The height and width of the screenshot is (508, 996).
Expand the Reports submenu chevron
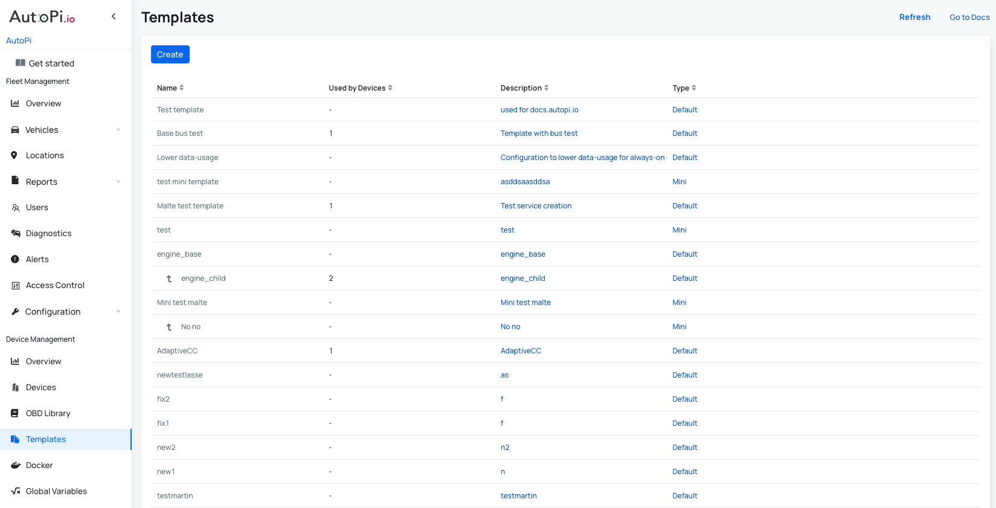click(x=118, y=181)
